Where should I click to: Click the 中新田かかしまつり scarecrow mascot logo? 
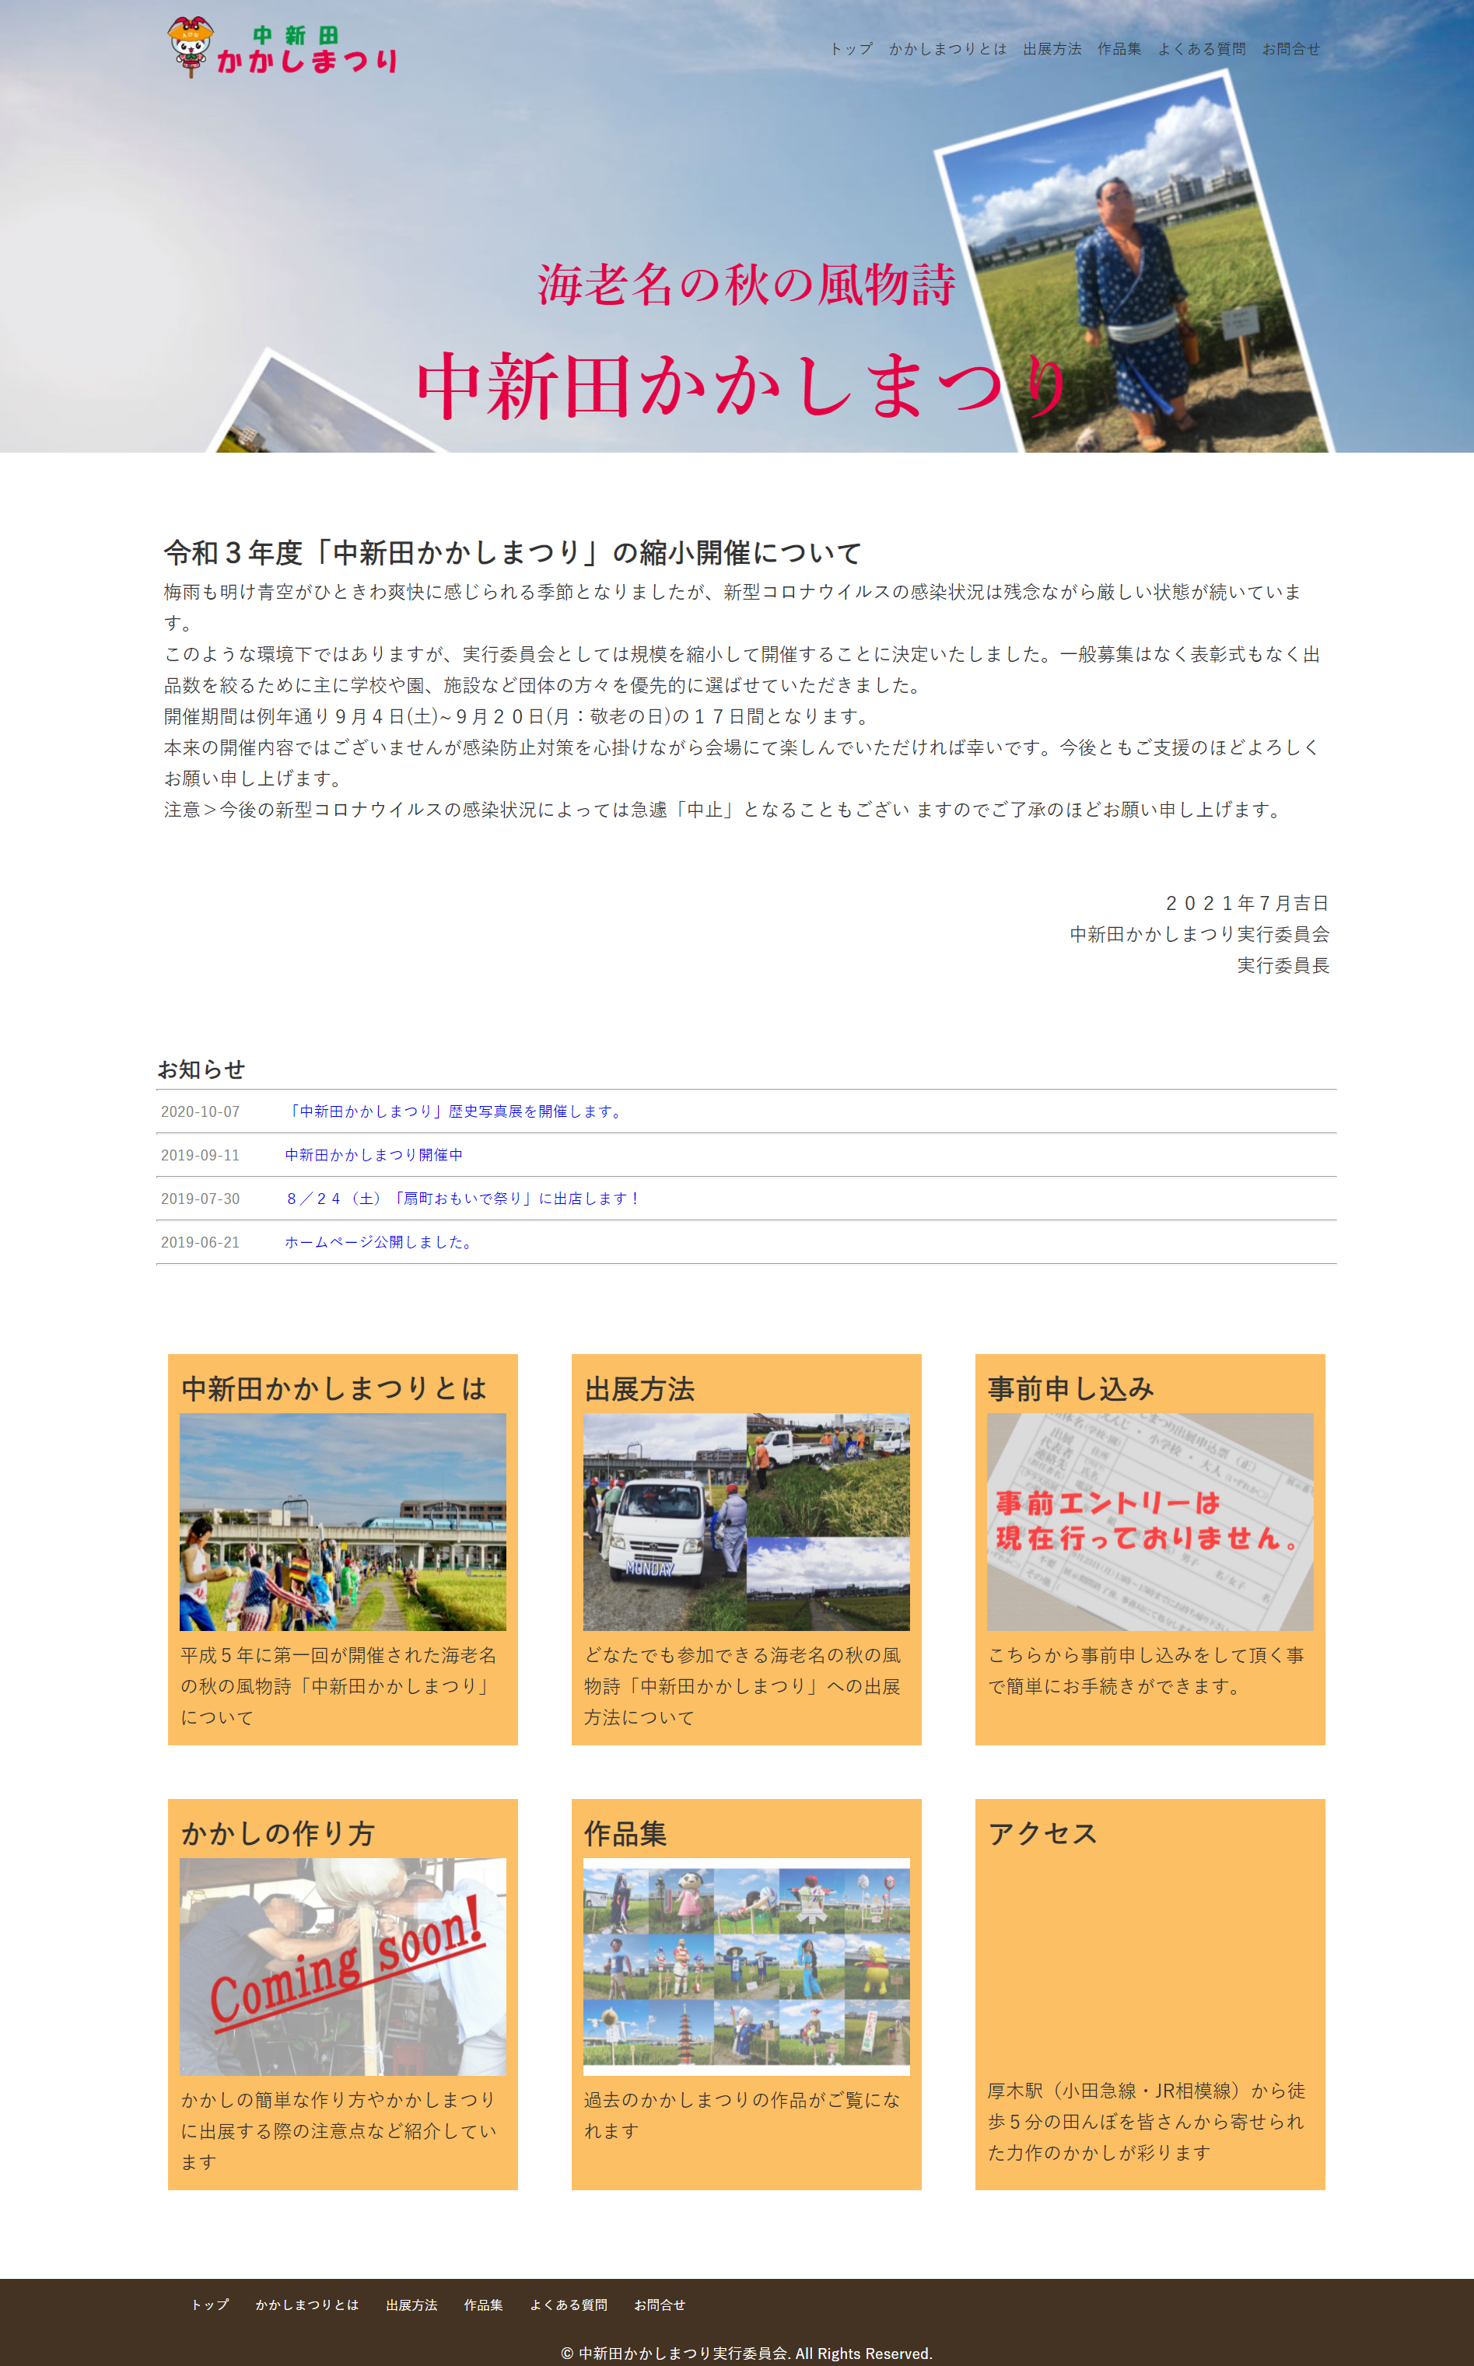pyautogui.click(x=282, y=47)
